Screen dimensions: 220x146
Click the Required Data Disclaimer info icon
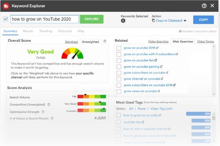pos(180,31)
